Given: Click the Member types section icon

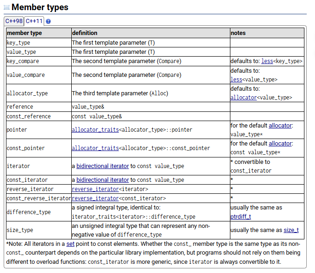Looking at the screenshot, I should (x=6, y=7).
